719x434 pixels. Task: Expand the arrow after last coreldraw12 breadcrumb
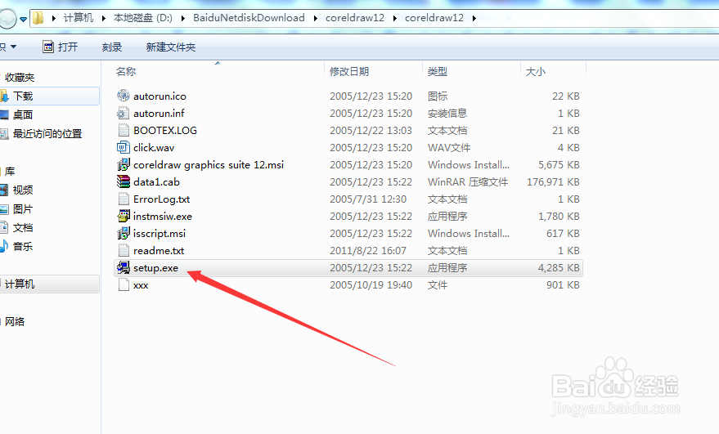click(x=474, y=18)
